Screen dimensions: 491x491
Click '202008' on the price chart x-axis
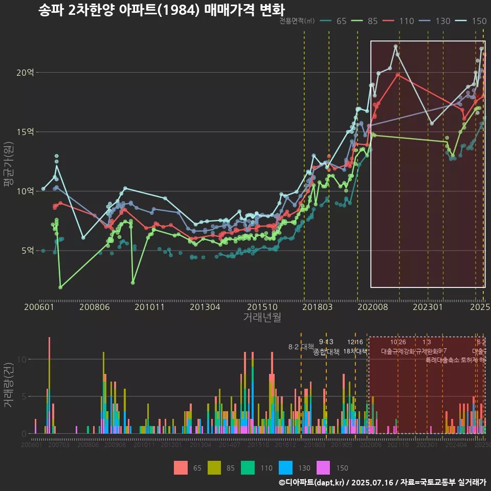[x=373, y=307]
